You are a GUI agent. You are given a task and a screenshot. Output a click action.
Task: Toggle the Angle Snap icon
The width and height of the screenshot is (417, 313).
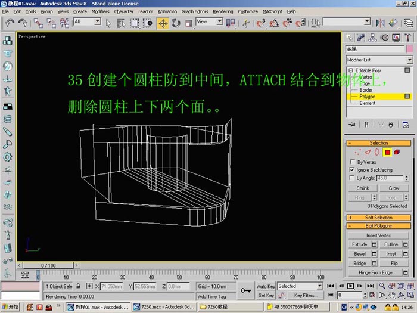(274, 23)
